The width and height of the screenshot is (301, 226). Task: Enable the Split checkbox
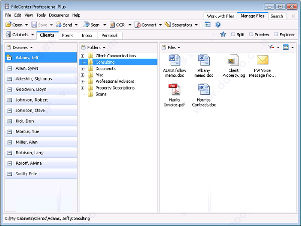point(234,35)
